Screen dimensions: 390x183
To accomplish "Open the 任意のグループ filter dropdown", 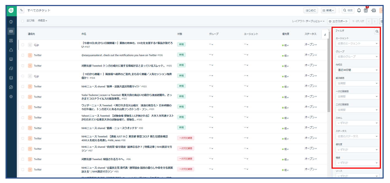I will tap(357, 57).
